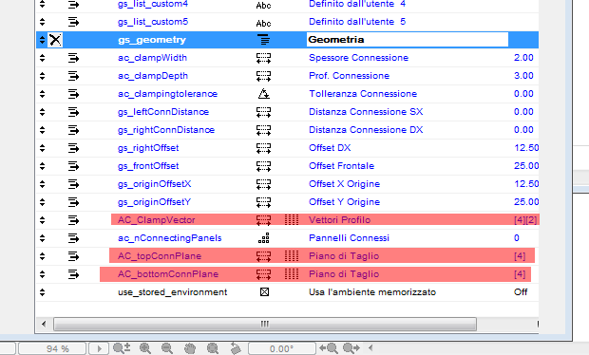Screen dimensions: 589x355
Task: Toggle the indent icon on AC_ClampVector row
Action: [73, 220]
